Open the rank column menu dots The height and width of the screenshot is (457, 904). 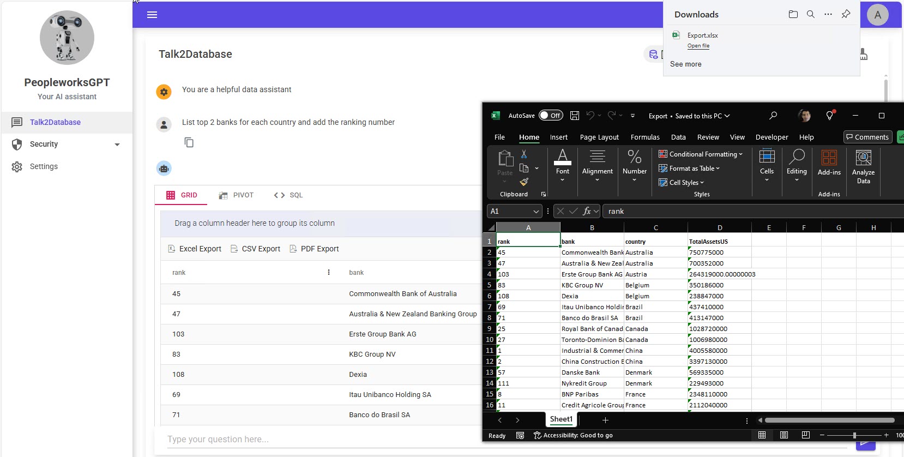(x=329, y=272)
